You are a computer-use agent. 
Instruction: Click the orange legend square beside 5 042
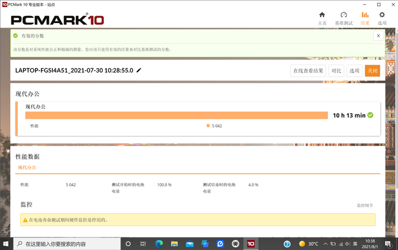click(x=208, y=126)
